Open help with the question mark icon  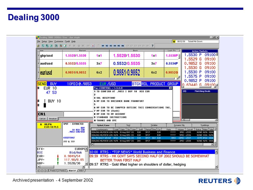point(153,46)
